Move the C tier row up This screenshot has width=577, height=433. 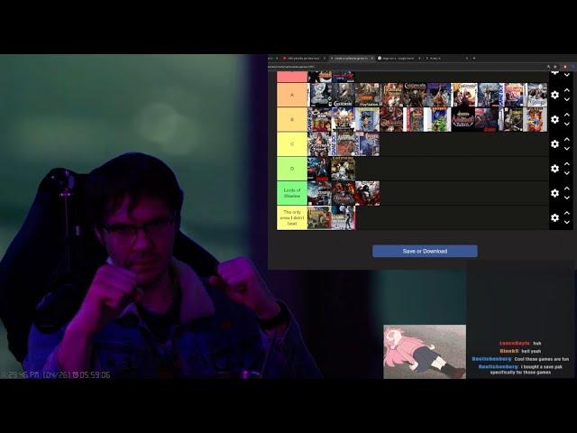tap(567, 139)
